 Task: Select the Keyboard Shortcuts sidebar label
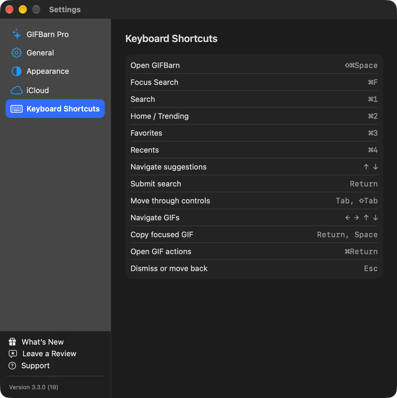(x=63, y=108)
